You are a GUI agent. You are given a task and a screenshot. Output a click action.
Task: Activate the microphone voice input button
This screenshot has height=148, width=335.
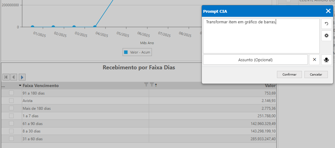point(326,60)
